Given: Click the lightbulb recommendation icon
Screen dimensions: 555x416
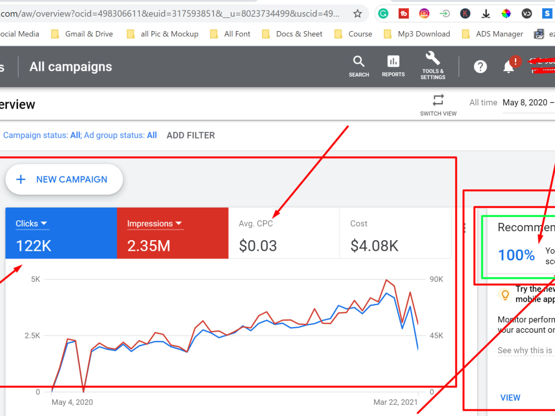Looking at the screenshot, I should coord(505,295).
